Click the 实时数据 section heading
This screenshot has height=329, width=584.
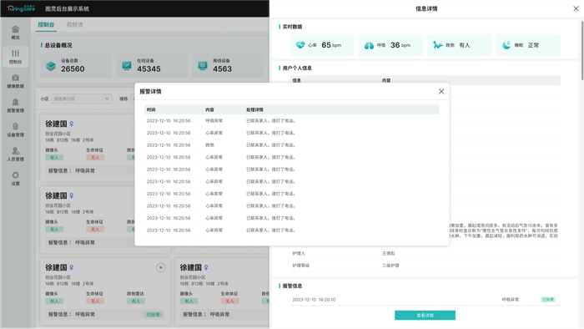pos(292,27)
